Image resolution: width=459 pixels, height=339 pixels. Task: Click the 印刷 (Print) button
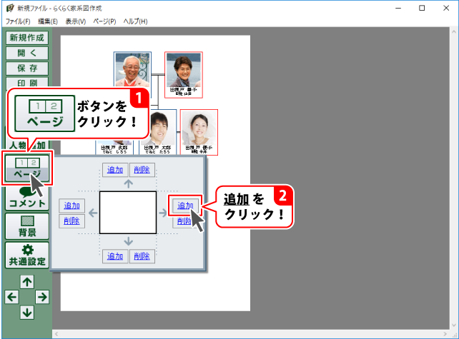point(27,83)
